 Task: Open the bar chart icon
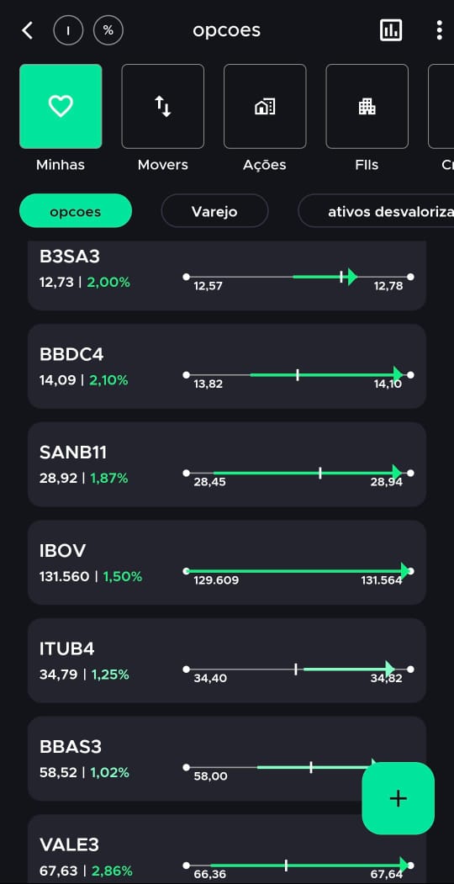391,30
